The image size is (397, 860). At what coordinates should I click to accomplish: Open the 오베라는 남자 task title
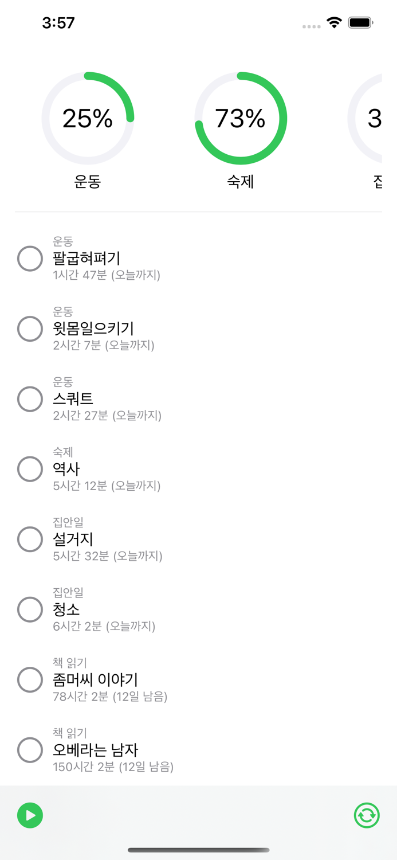(96, 750)
